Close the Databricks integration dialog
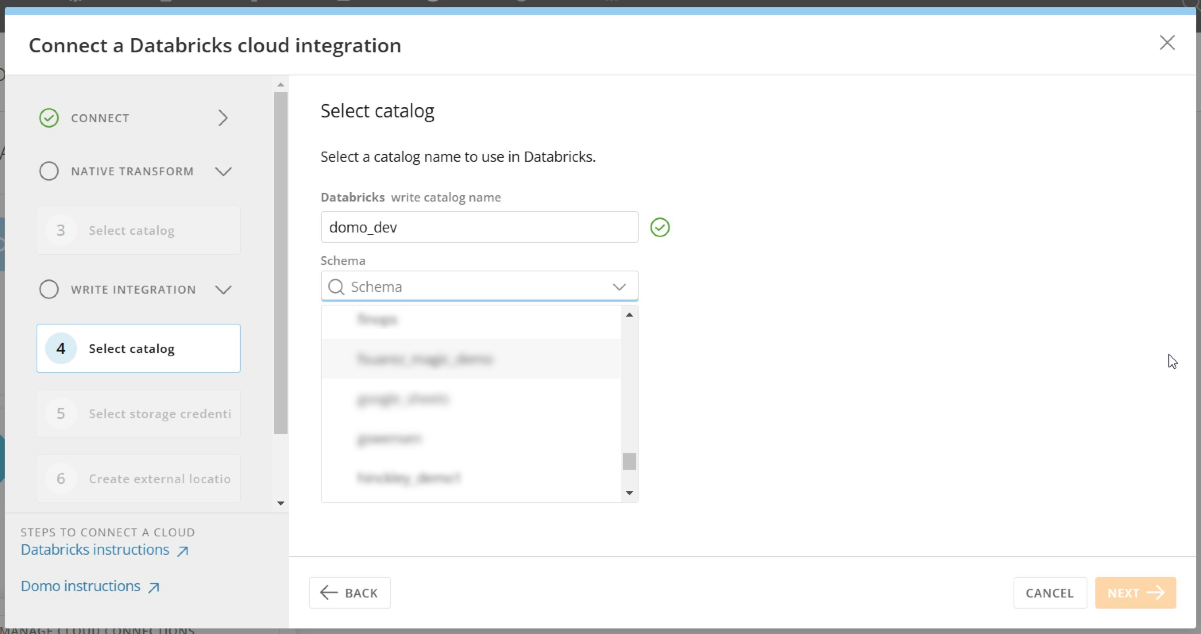Viewport: 1201px width, 634px height. [1167, 43]
